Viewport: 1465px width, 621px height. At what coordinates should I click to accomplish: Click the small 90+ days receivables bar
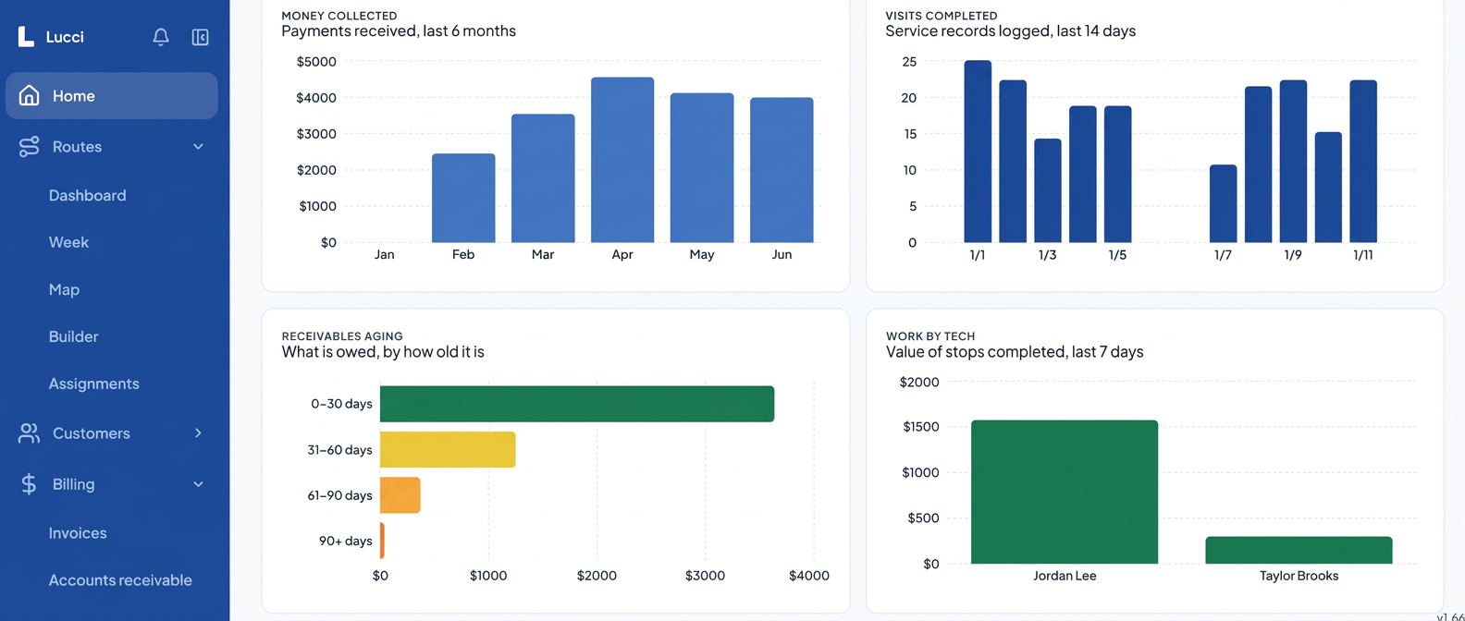click(382, 541)
